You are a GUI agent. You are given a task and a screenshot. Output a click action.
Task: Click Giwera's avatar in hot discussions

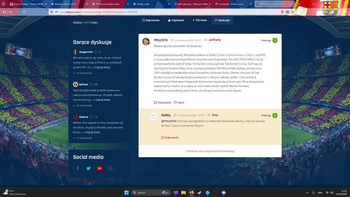pyautogui.click(x=75, y=117)
